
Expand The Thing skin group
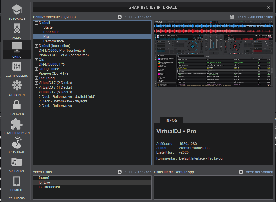pyautogui.click(x=36, y=78)
